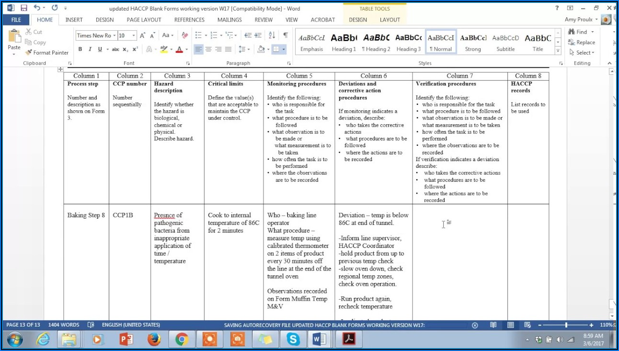The height and width of the screenshot is (351, 619).
Task: Cut the selection with the scissors button
Action: [34, 32]
